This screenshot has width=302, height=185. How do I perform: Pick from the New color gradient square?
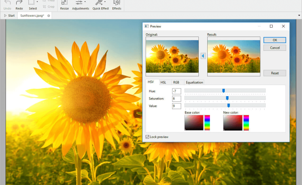click(x=233, y=123)
